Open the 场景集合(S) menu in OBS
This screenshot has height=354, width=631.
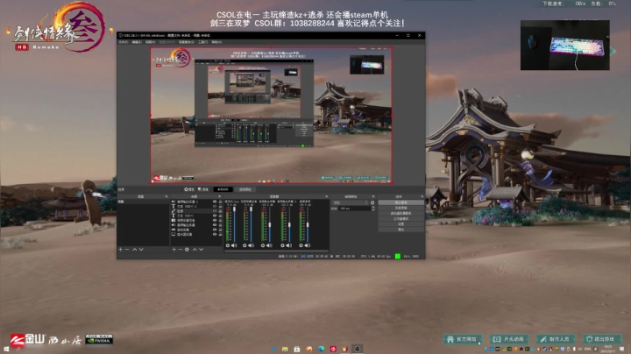pyautogui.click(x=187, y=42)
